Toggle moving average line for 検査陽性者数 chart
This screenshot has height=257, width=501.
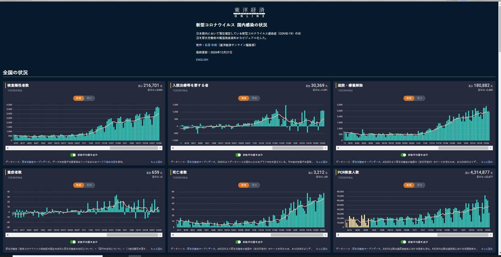point(73,155)
